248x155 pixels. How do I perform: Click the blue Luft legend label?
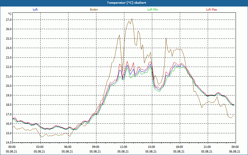click(35, 10)
